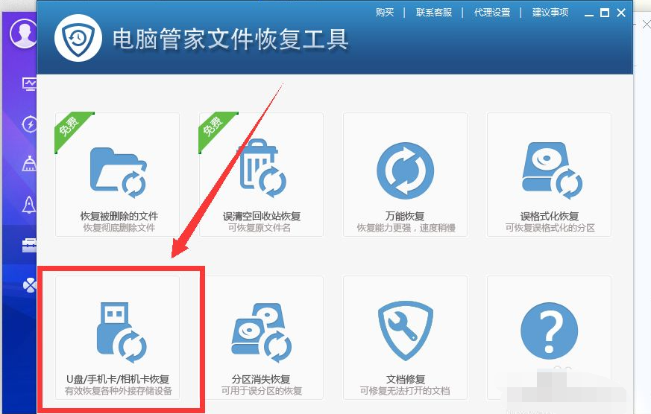Launch the 文档修复 wrench shield icon
651x414 pixels.
(x=405, y=331)
